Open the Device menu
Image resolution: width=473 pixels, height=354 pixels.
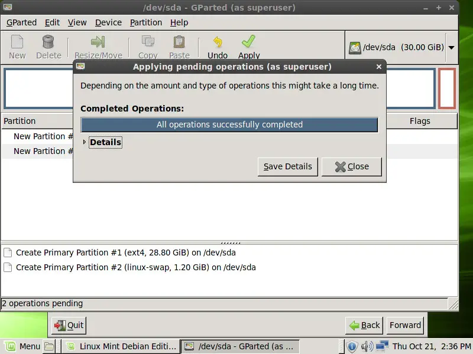(108, 22)
